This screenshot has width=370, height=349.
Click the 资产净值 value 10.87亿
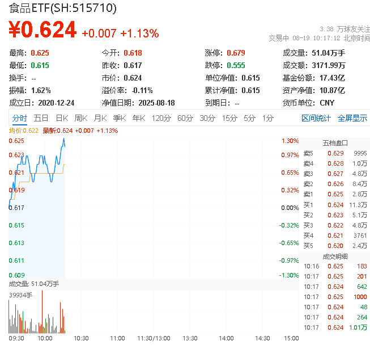[332, 90]
